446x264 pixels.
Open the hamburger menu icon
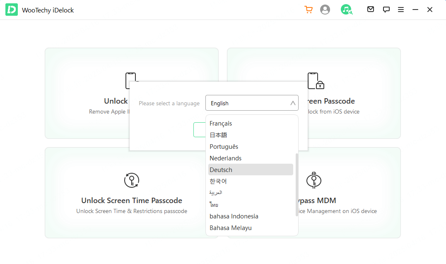click(x=401, y=10)
